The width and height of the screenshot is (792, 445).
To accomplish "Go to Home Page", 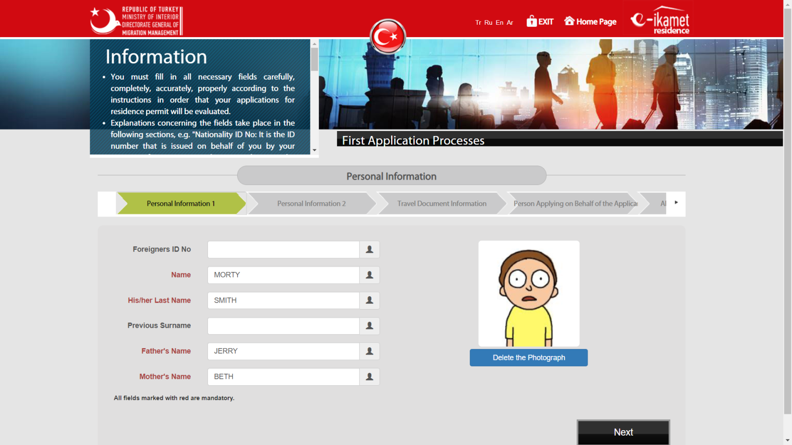I will (590, 22).
